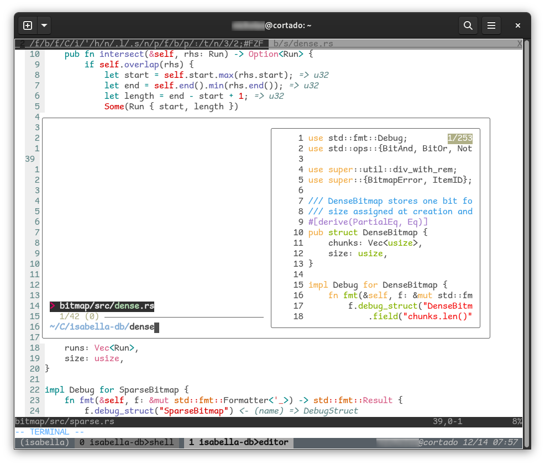Image resolution: width=545 pixels, height=465 pixels.
Task: Click the tmux session name (isabella)
Action: [x=44, y=442]
